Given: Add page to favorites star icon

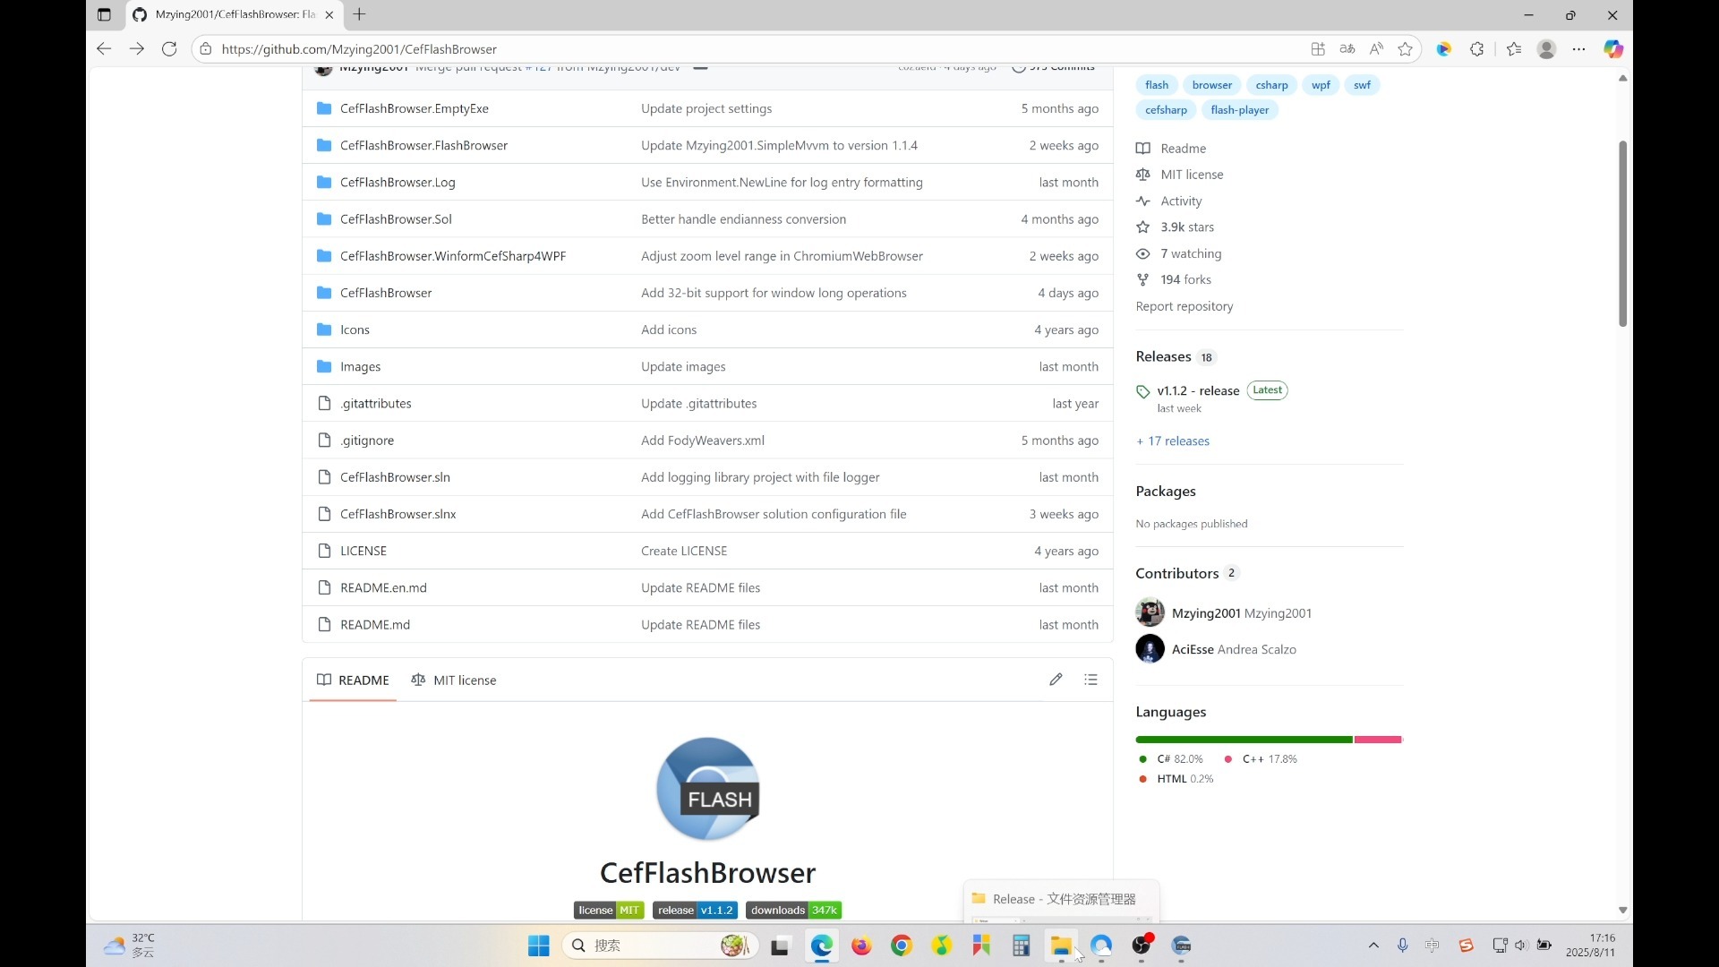Looking at the screenshot, I should click(1406, 49).
